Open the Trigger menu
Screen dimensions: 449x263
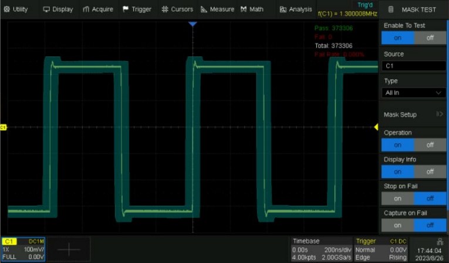tap(137, 9)
